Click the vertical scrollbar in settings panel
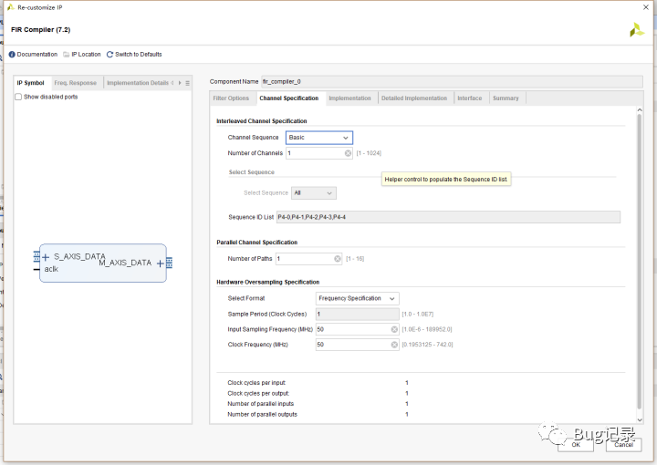 tap(639, 255)
